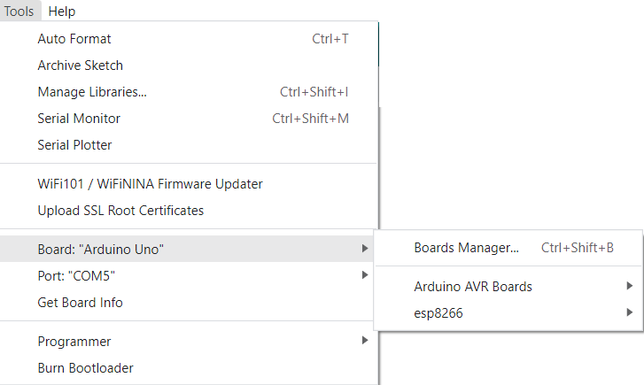Select Burn Bootloader
This screenshot has height=385, width=644.
tap(85, 368)
